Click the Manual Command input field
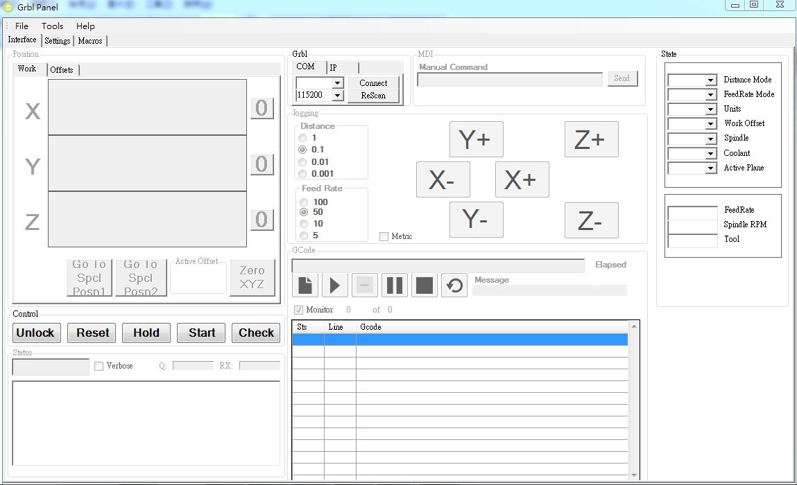Viewport: 797px width, 485px height. click(510, 79)
